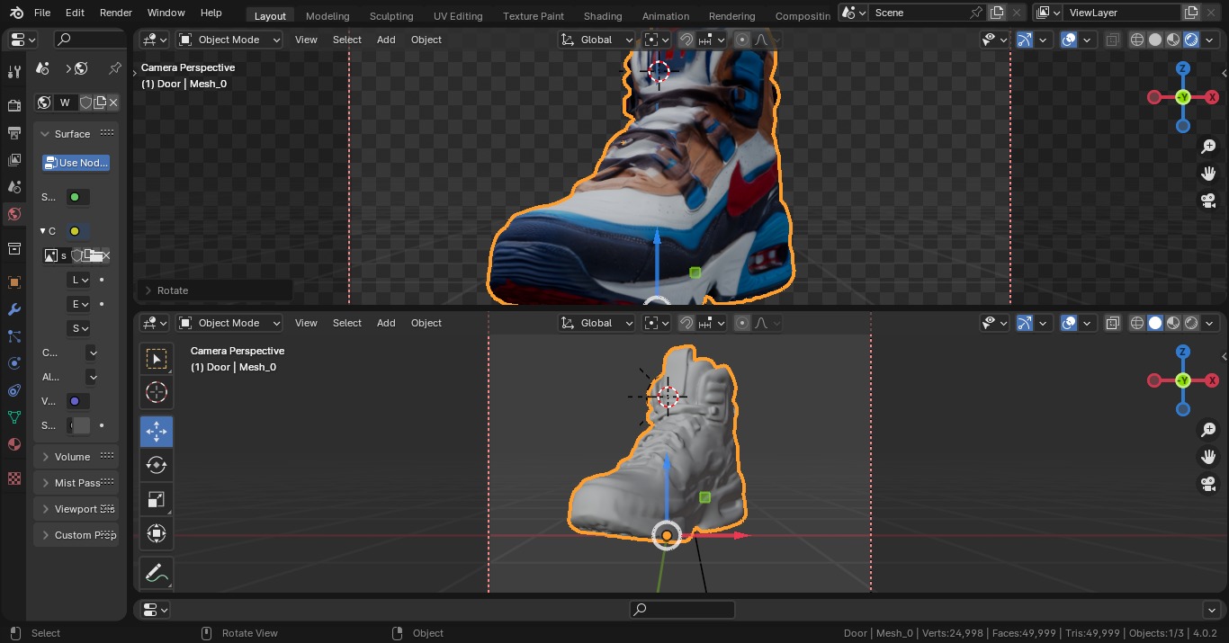Image resolution: width=1229 pixels, height=643 pixels.
Task: Open Select menu in top viewport header
Action: pos(347,40)
